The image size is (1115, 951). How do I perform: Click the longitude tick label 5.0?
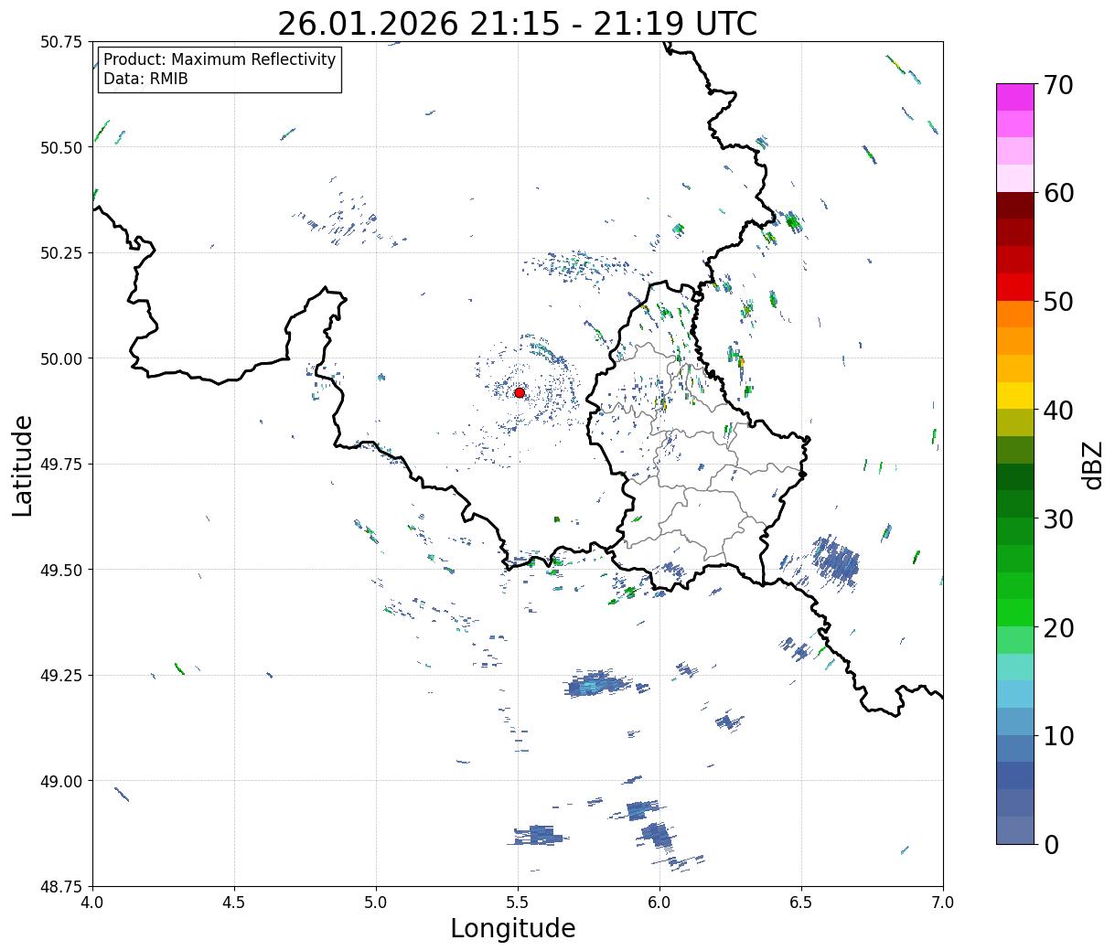click(376, 903)
